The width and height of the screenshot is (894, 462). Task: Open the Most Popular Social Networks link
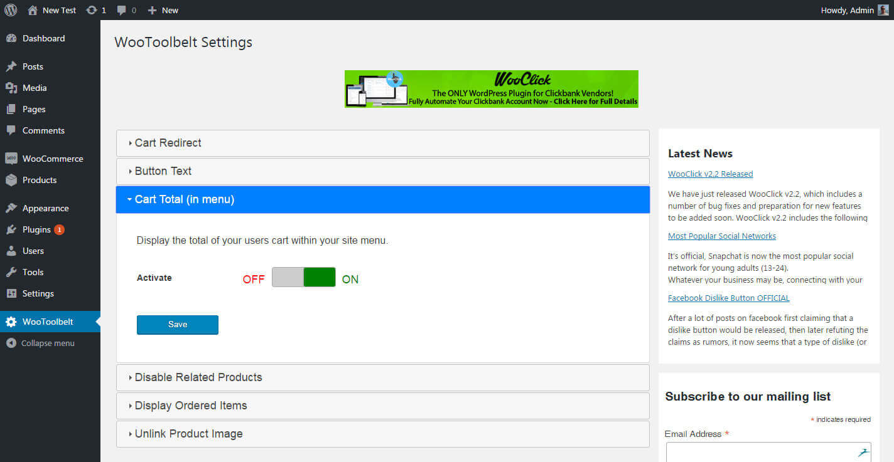[x=722, y=236]
